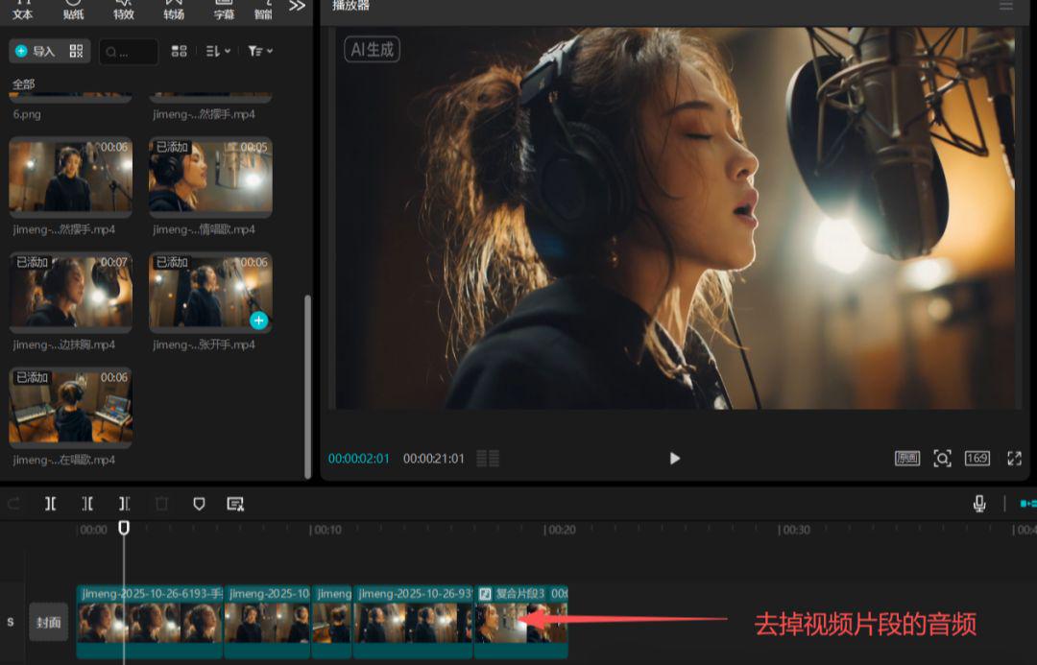The height and width of the screenshot is (665, 1037).
Task: Open the 16:9 aspect ratio dropdown
Action: click(x=977, y=459)
